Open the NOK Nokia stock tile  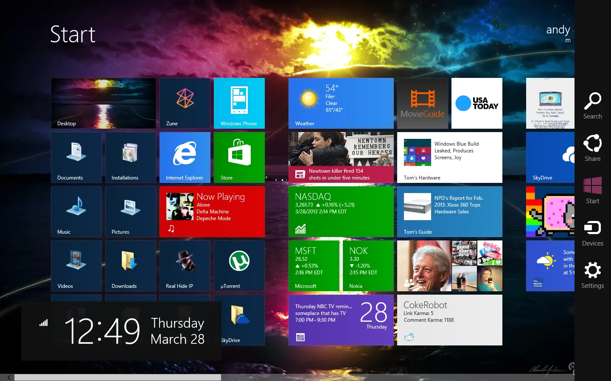(x=368, y=266)
